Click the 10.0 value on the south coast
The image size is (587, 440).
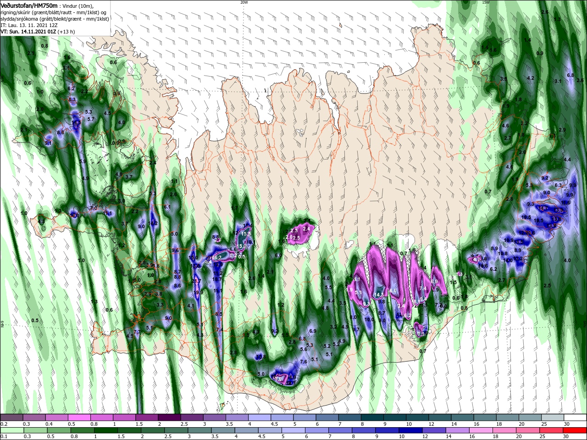369,319
